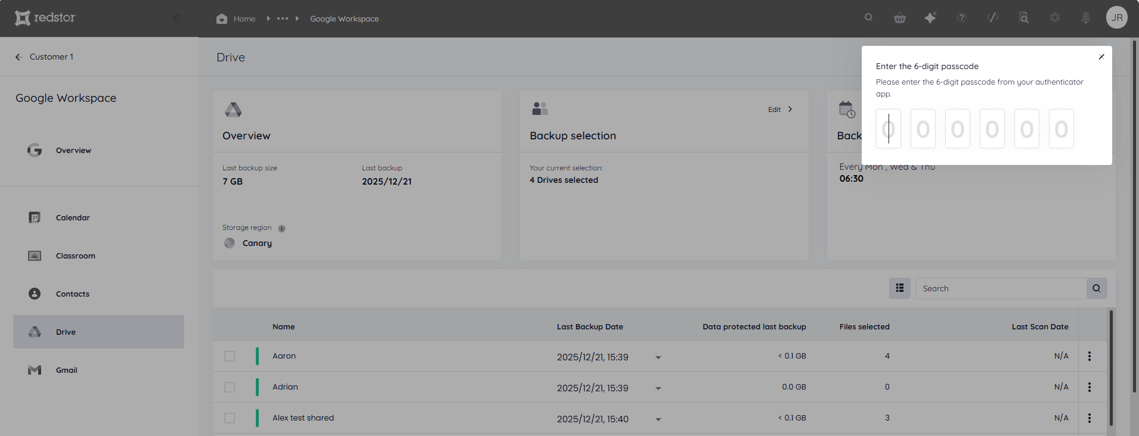This screenshot has width=1139, height=436.
Task: Open the help question mark icon
Action: (x=962, y=18)
